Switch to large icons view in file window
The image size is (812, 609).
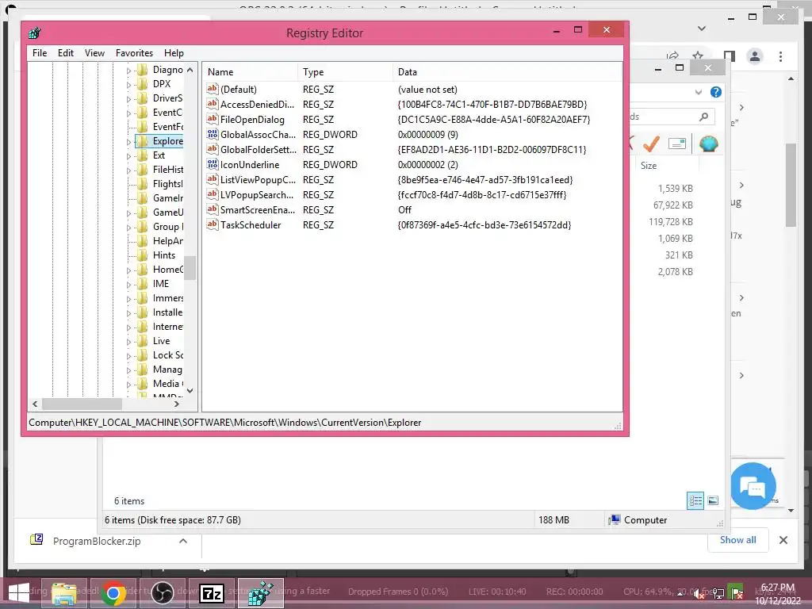point(713,500)
